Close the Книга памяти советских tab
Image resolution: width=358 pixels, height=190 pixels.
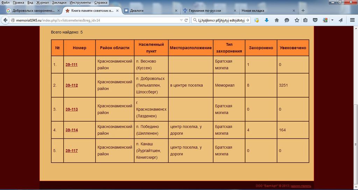pos(117,11)
